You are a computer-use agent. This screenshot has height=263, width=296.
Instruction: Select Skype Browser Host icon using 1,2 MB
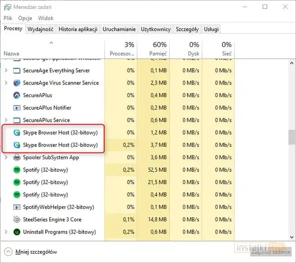[x=17, y=133]
